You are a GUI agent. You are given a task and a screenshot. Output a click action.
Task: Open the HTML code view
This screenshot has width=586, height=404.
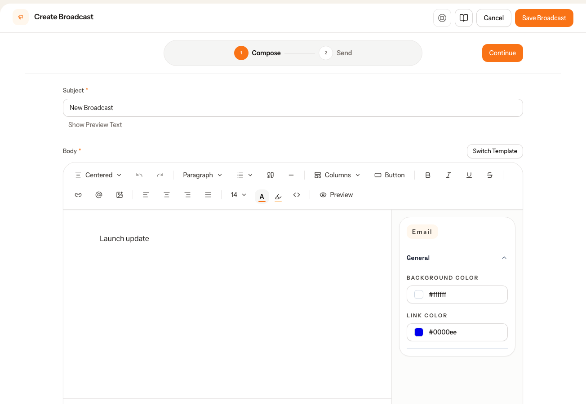point(297,195)
